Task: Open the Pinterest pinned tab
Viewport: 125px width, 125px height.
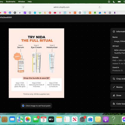Action: point(50,13)
